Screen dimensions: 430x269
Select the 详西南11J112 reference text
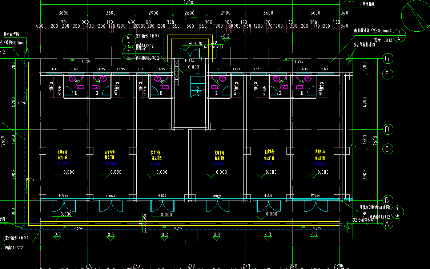point(380,217)
